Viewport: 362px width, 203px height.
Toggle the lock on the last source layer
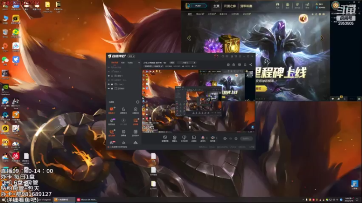[x=112, y=88]
